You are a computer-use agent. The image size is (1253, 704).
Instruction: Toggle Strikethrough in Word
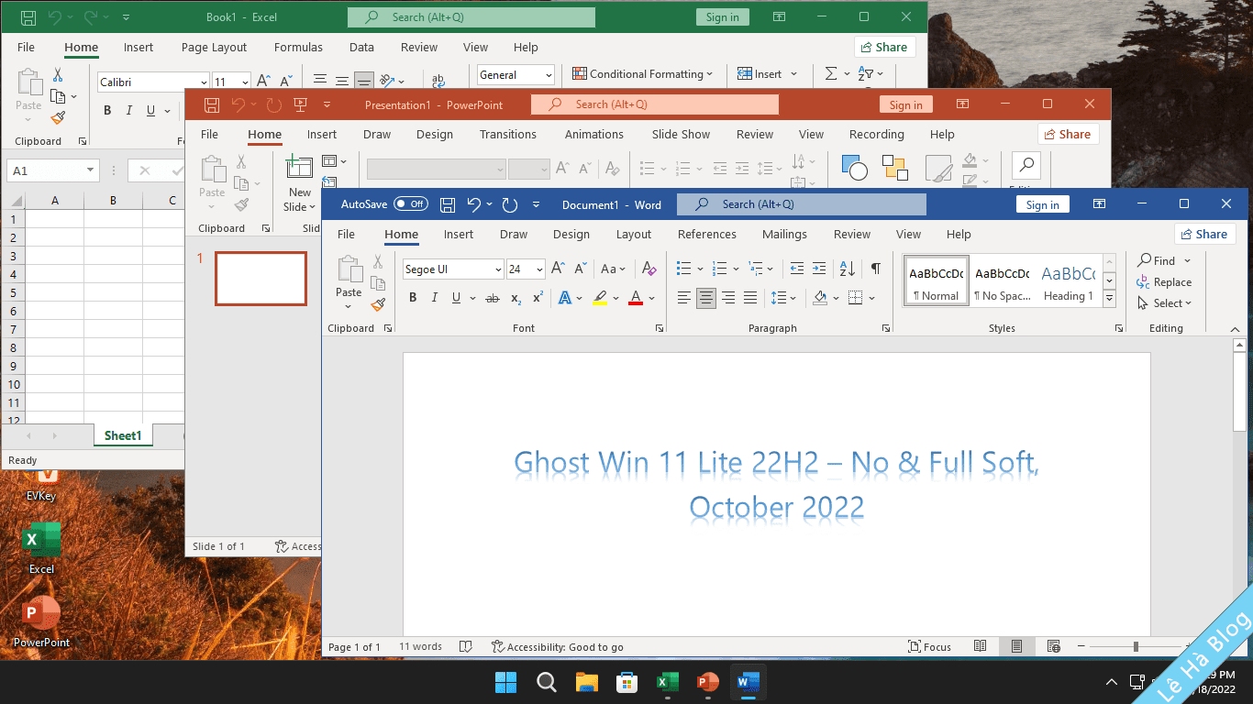pyautogui.click(x=493, y=297)
